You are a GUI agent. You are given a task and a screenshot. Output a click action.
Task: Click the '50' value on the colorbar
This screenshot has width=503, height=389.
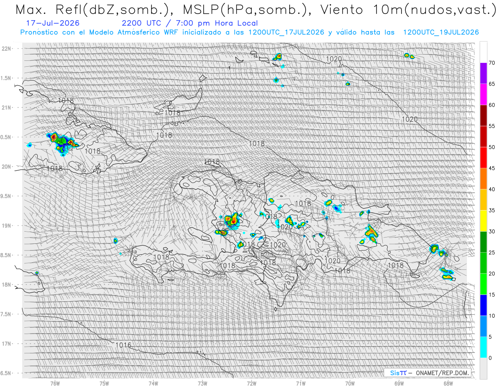[492, 147]
